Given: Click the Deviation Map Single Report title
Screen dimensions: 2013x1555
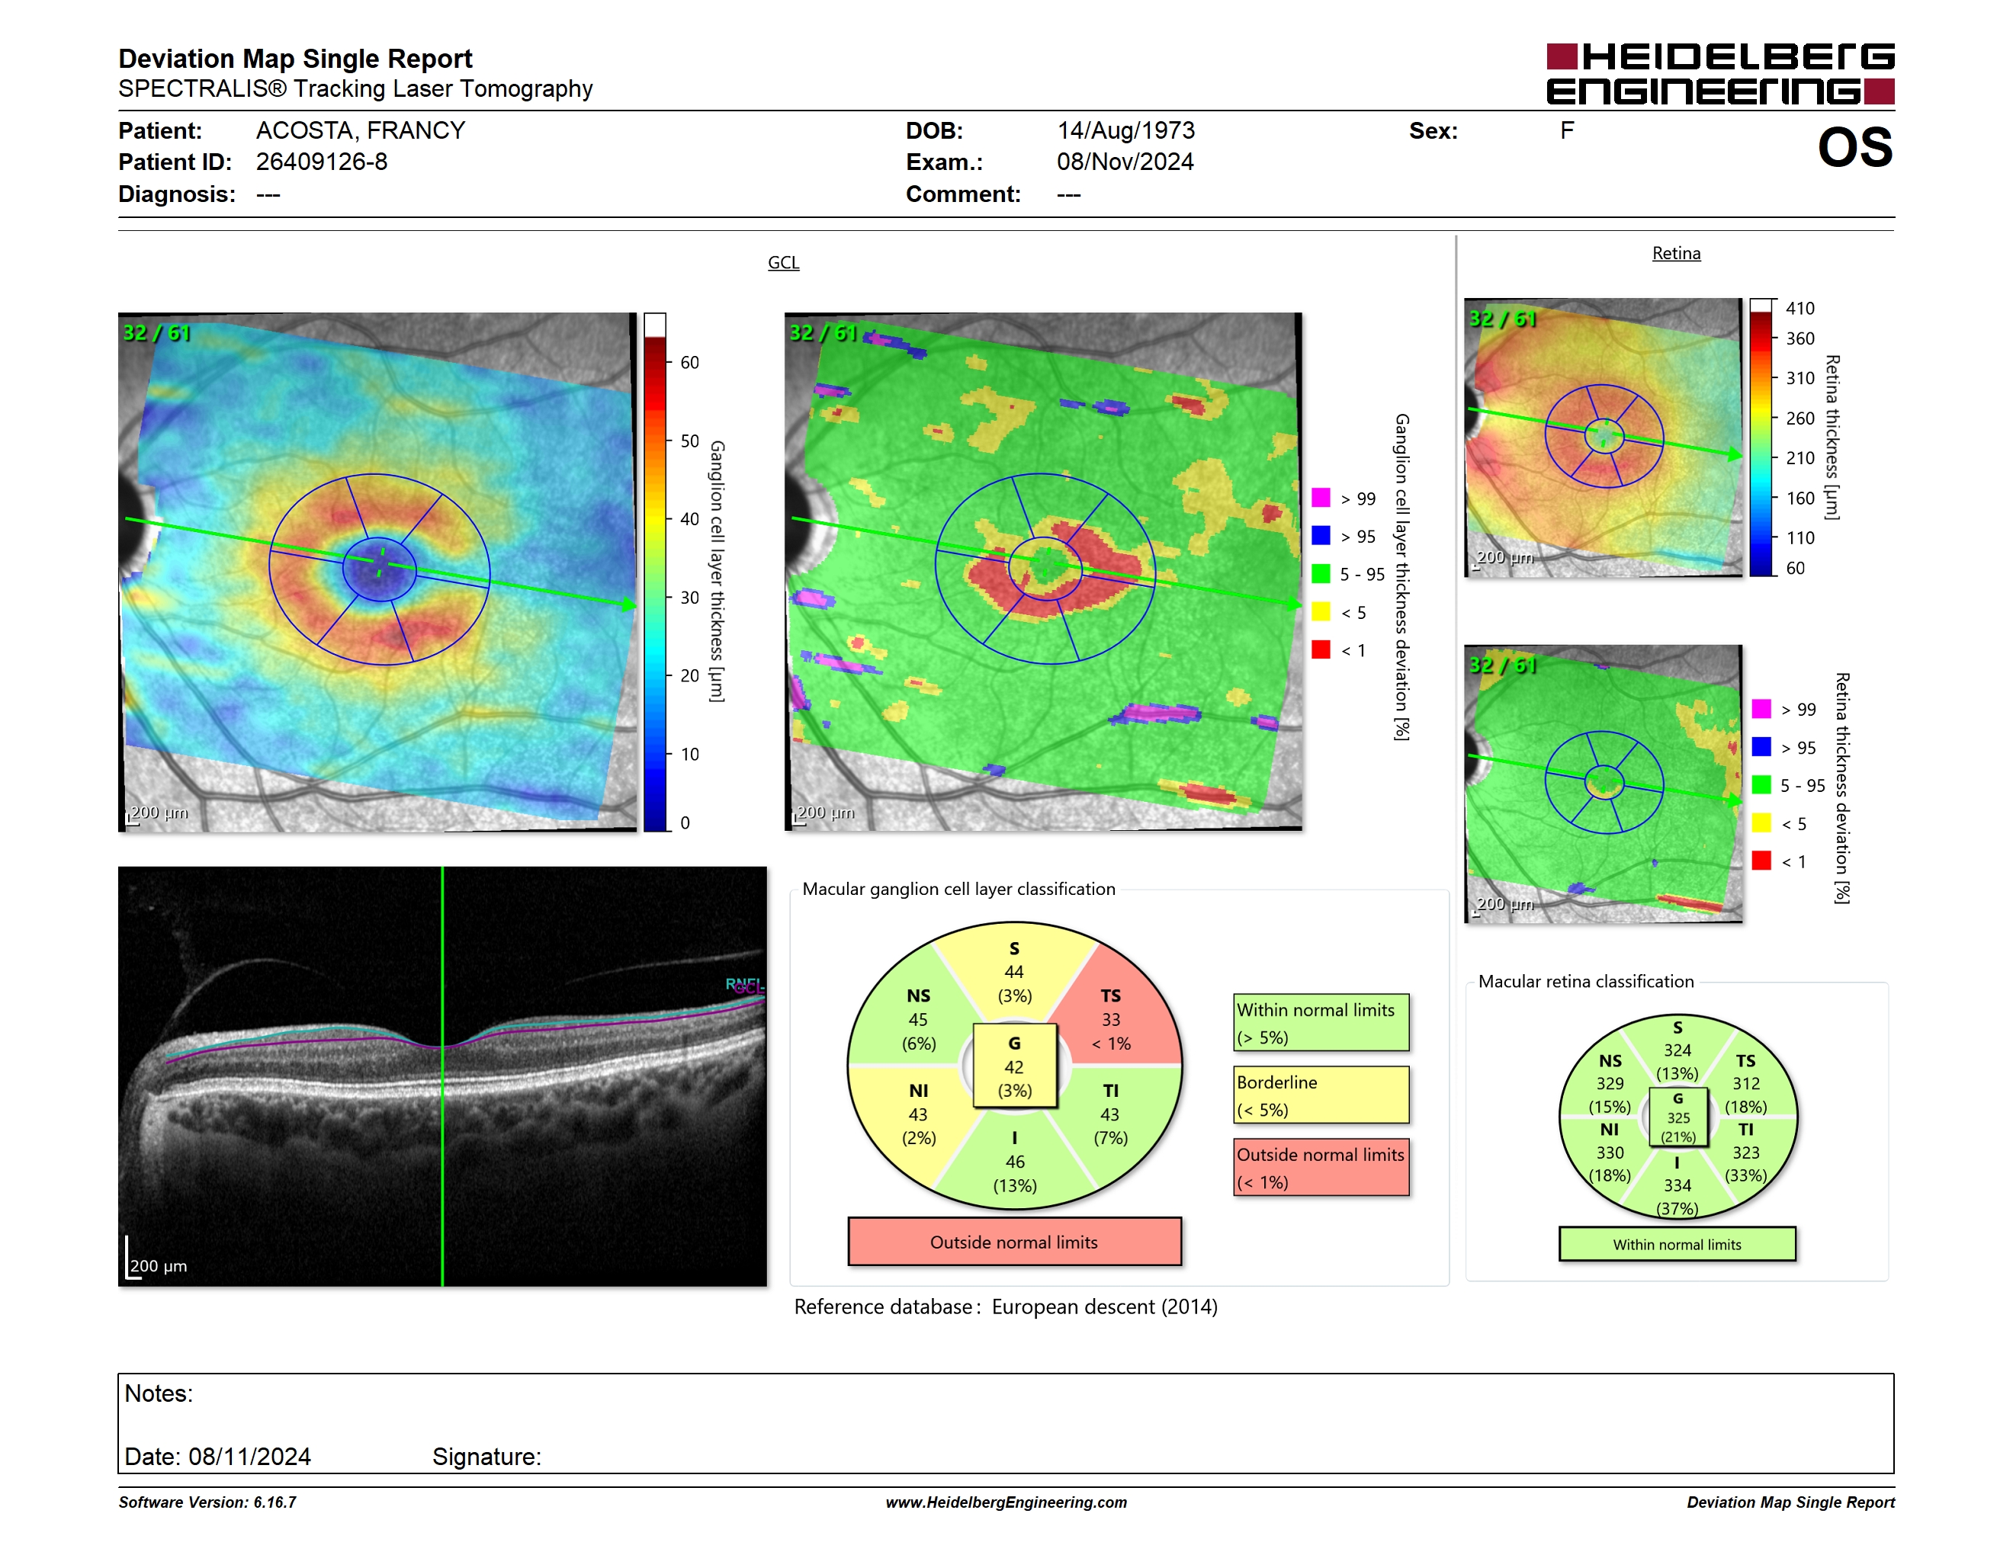Looking at the screenshot, I should pos(295,59).
